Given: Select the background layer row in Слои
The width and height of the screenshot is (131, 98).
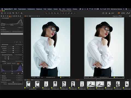Looking at the screenshot, I should (12, 34).
